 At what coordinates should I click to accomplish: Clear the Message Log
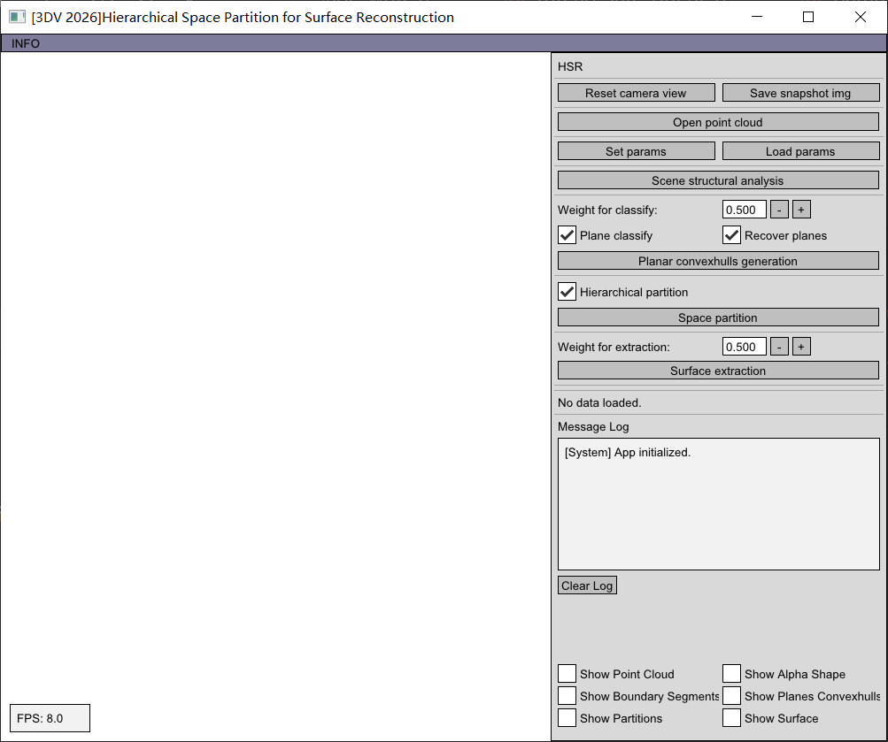coord(587,585)
